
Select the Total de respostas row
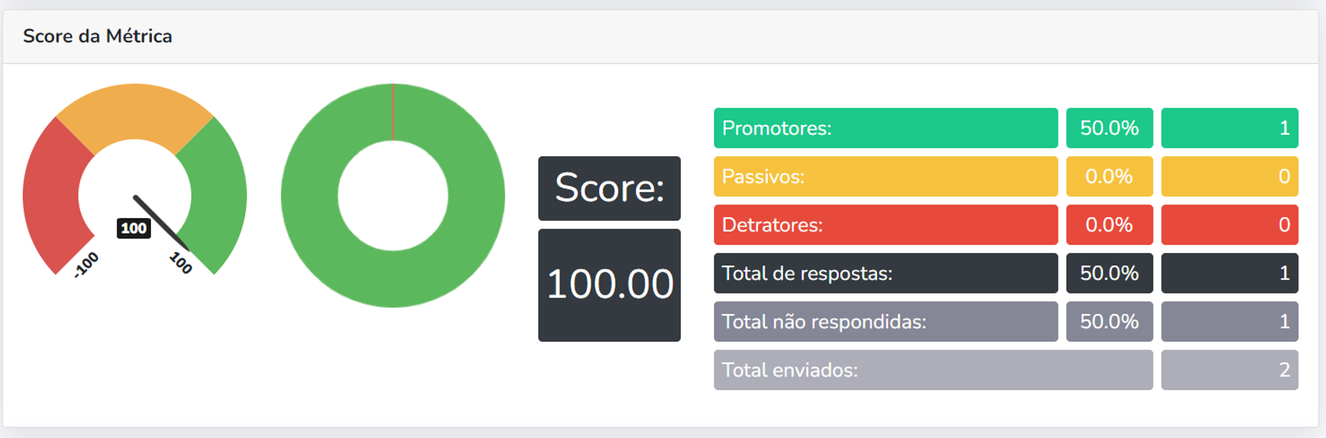(885, 273)
